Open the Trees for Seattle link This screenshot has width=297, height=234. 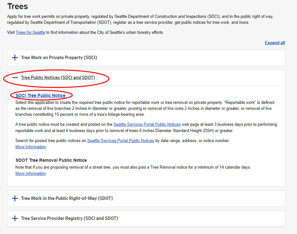(x=30, y=33)
